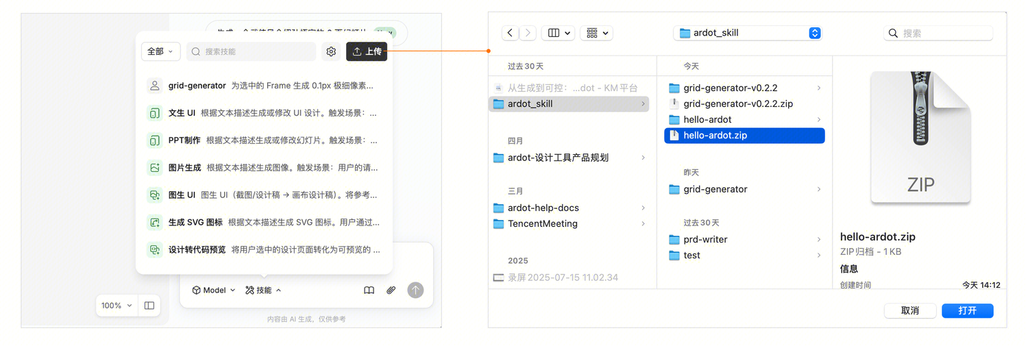Click the 上传 upload button
Screen dimensions: 1028x346
(x=367, y=51)
